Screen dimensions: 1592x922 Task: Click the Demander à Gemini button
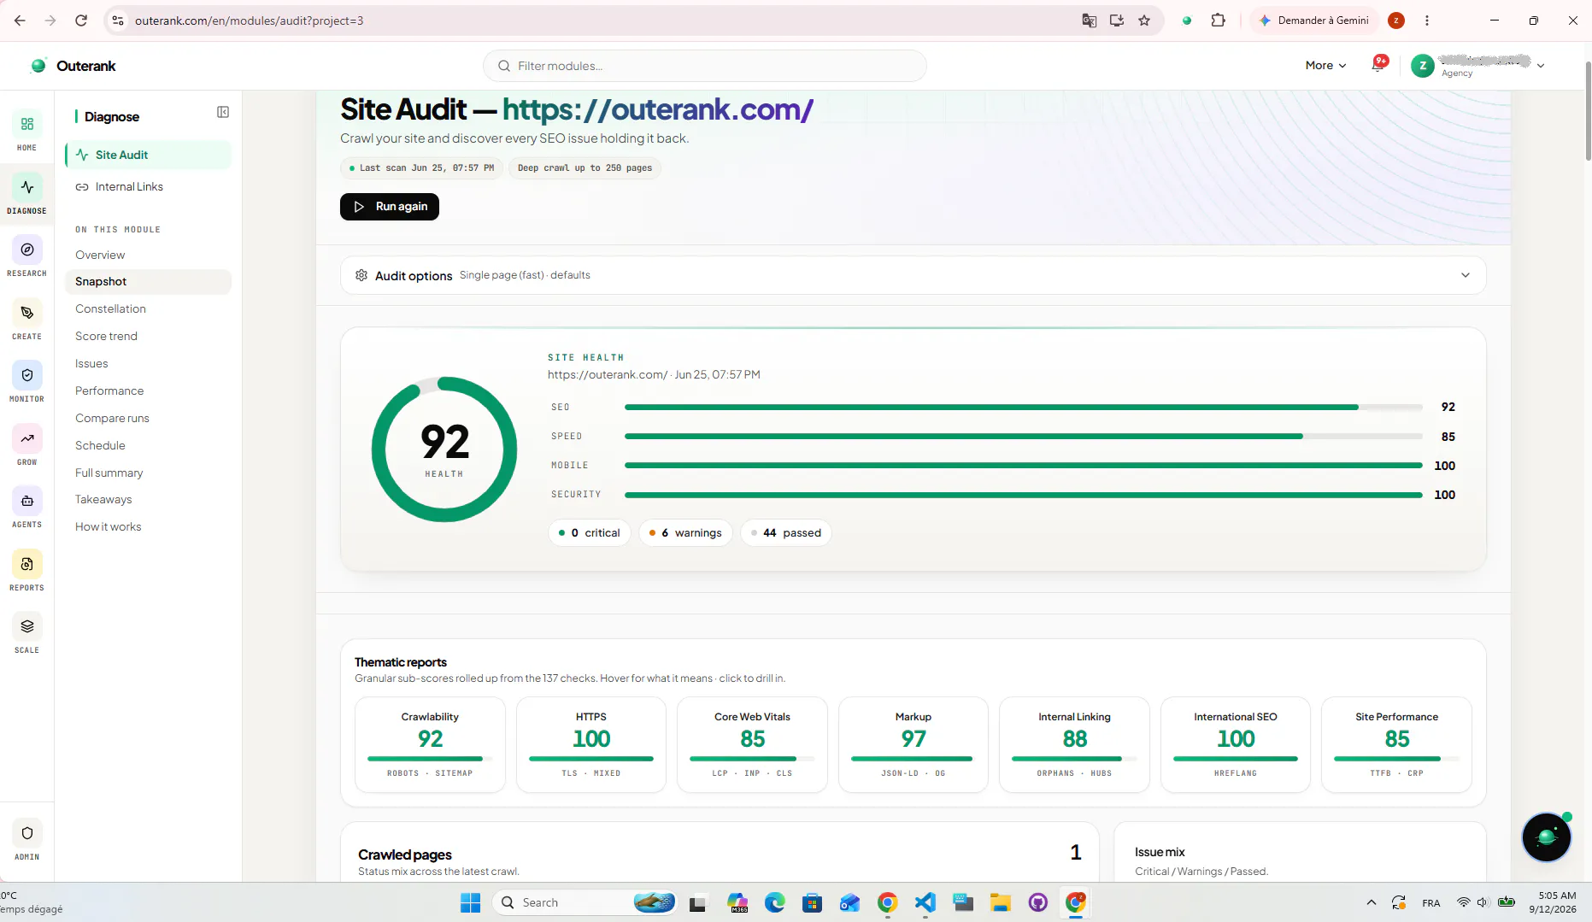1314,21
